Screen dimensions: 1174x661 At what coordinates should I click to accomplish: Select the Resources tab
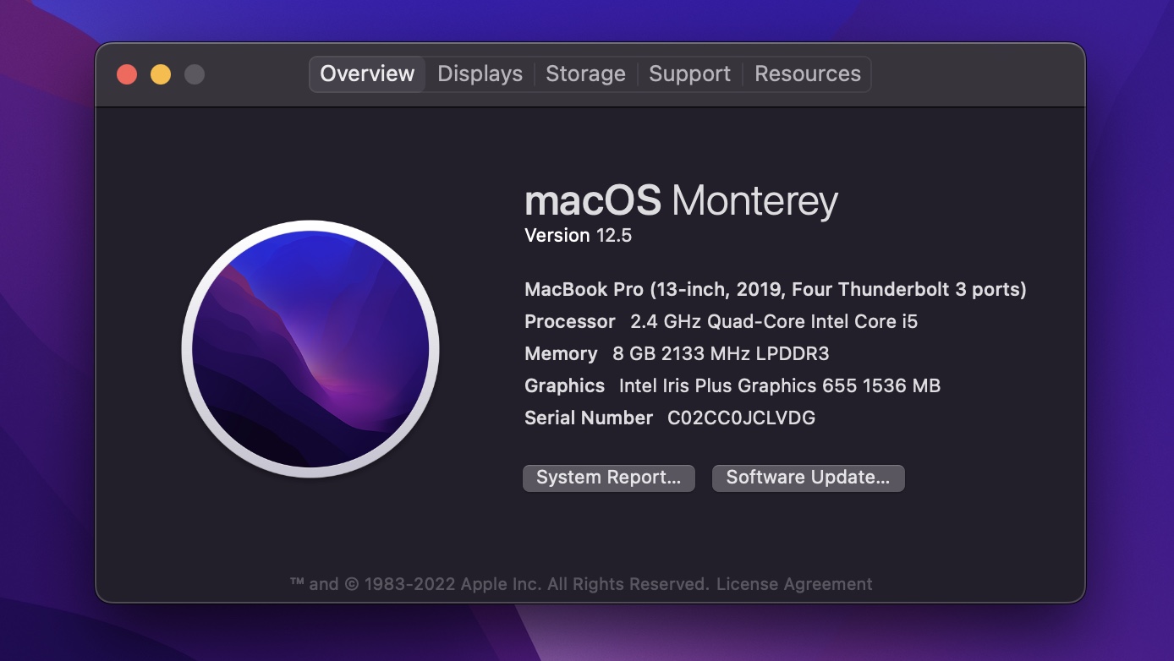(807, 74)
